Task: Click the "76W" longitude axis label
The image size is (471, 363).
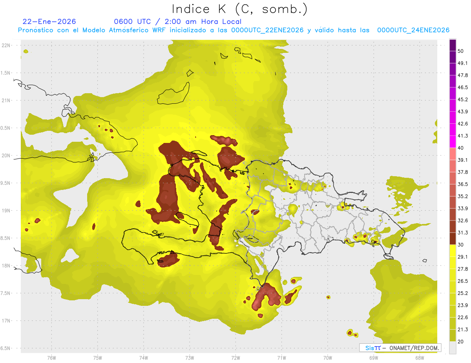Action: point(51,358)
